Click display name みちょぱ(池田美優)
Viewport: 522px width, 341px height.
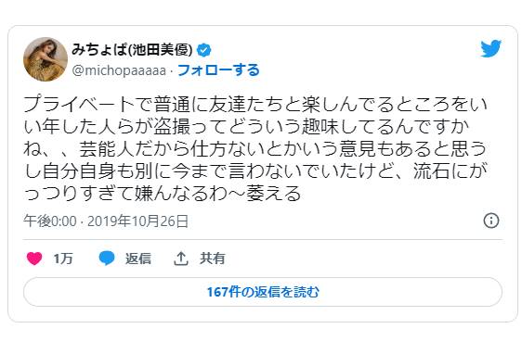click(x=132, y=50)
